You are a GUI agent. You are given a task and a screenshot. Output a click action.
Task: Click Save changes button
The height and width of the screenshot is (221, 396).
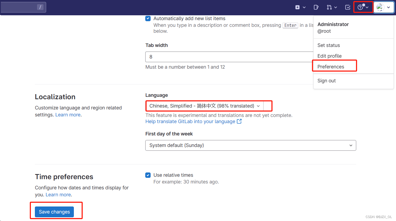tap(54, 212)
